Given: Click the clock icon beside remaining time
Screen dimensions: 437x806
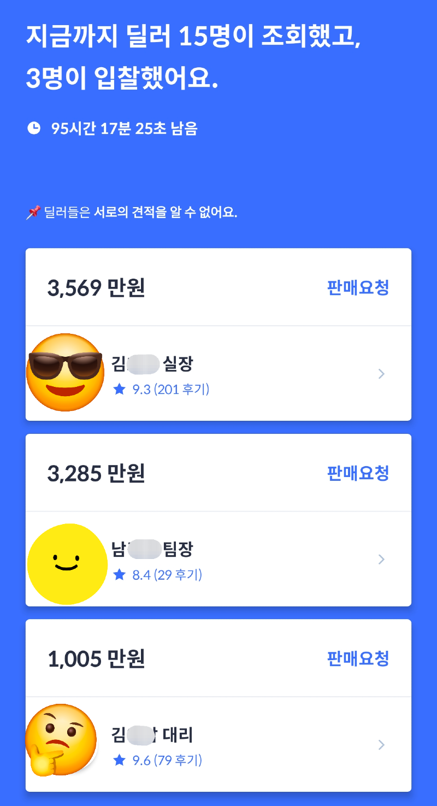Looking at the screenshot, I should [x=34, y=128].
